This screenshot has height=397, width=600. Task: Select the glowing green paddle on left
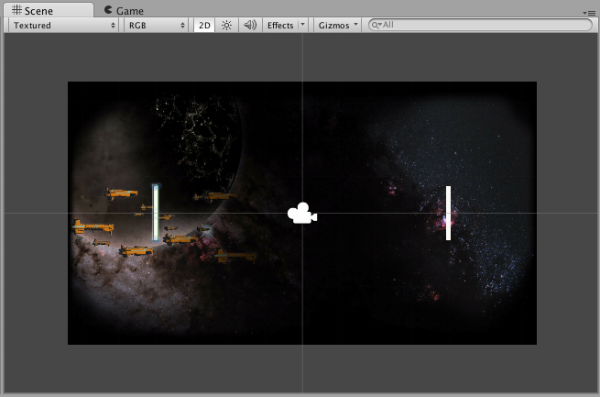tap(157, 213)
